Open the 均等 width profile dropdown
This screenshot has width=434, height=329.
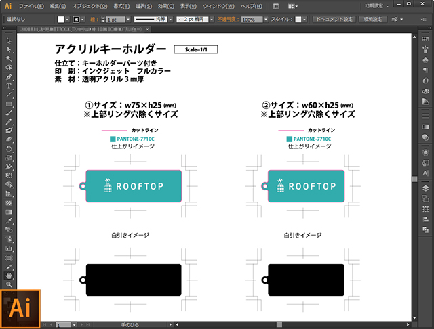[170, 20]
